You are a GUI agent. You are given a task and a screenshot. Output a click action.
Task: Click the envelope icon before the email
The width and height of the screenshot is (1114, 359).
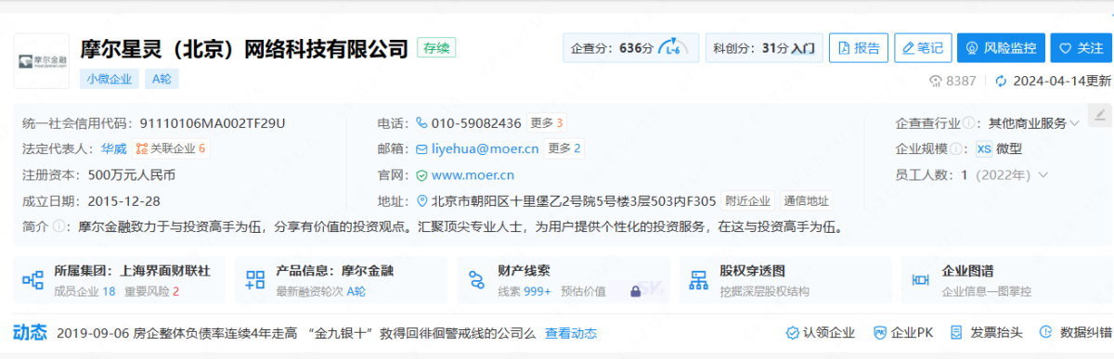(421, 148)
